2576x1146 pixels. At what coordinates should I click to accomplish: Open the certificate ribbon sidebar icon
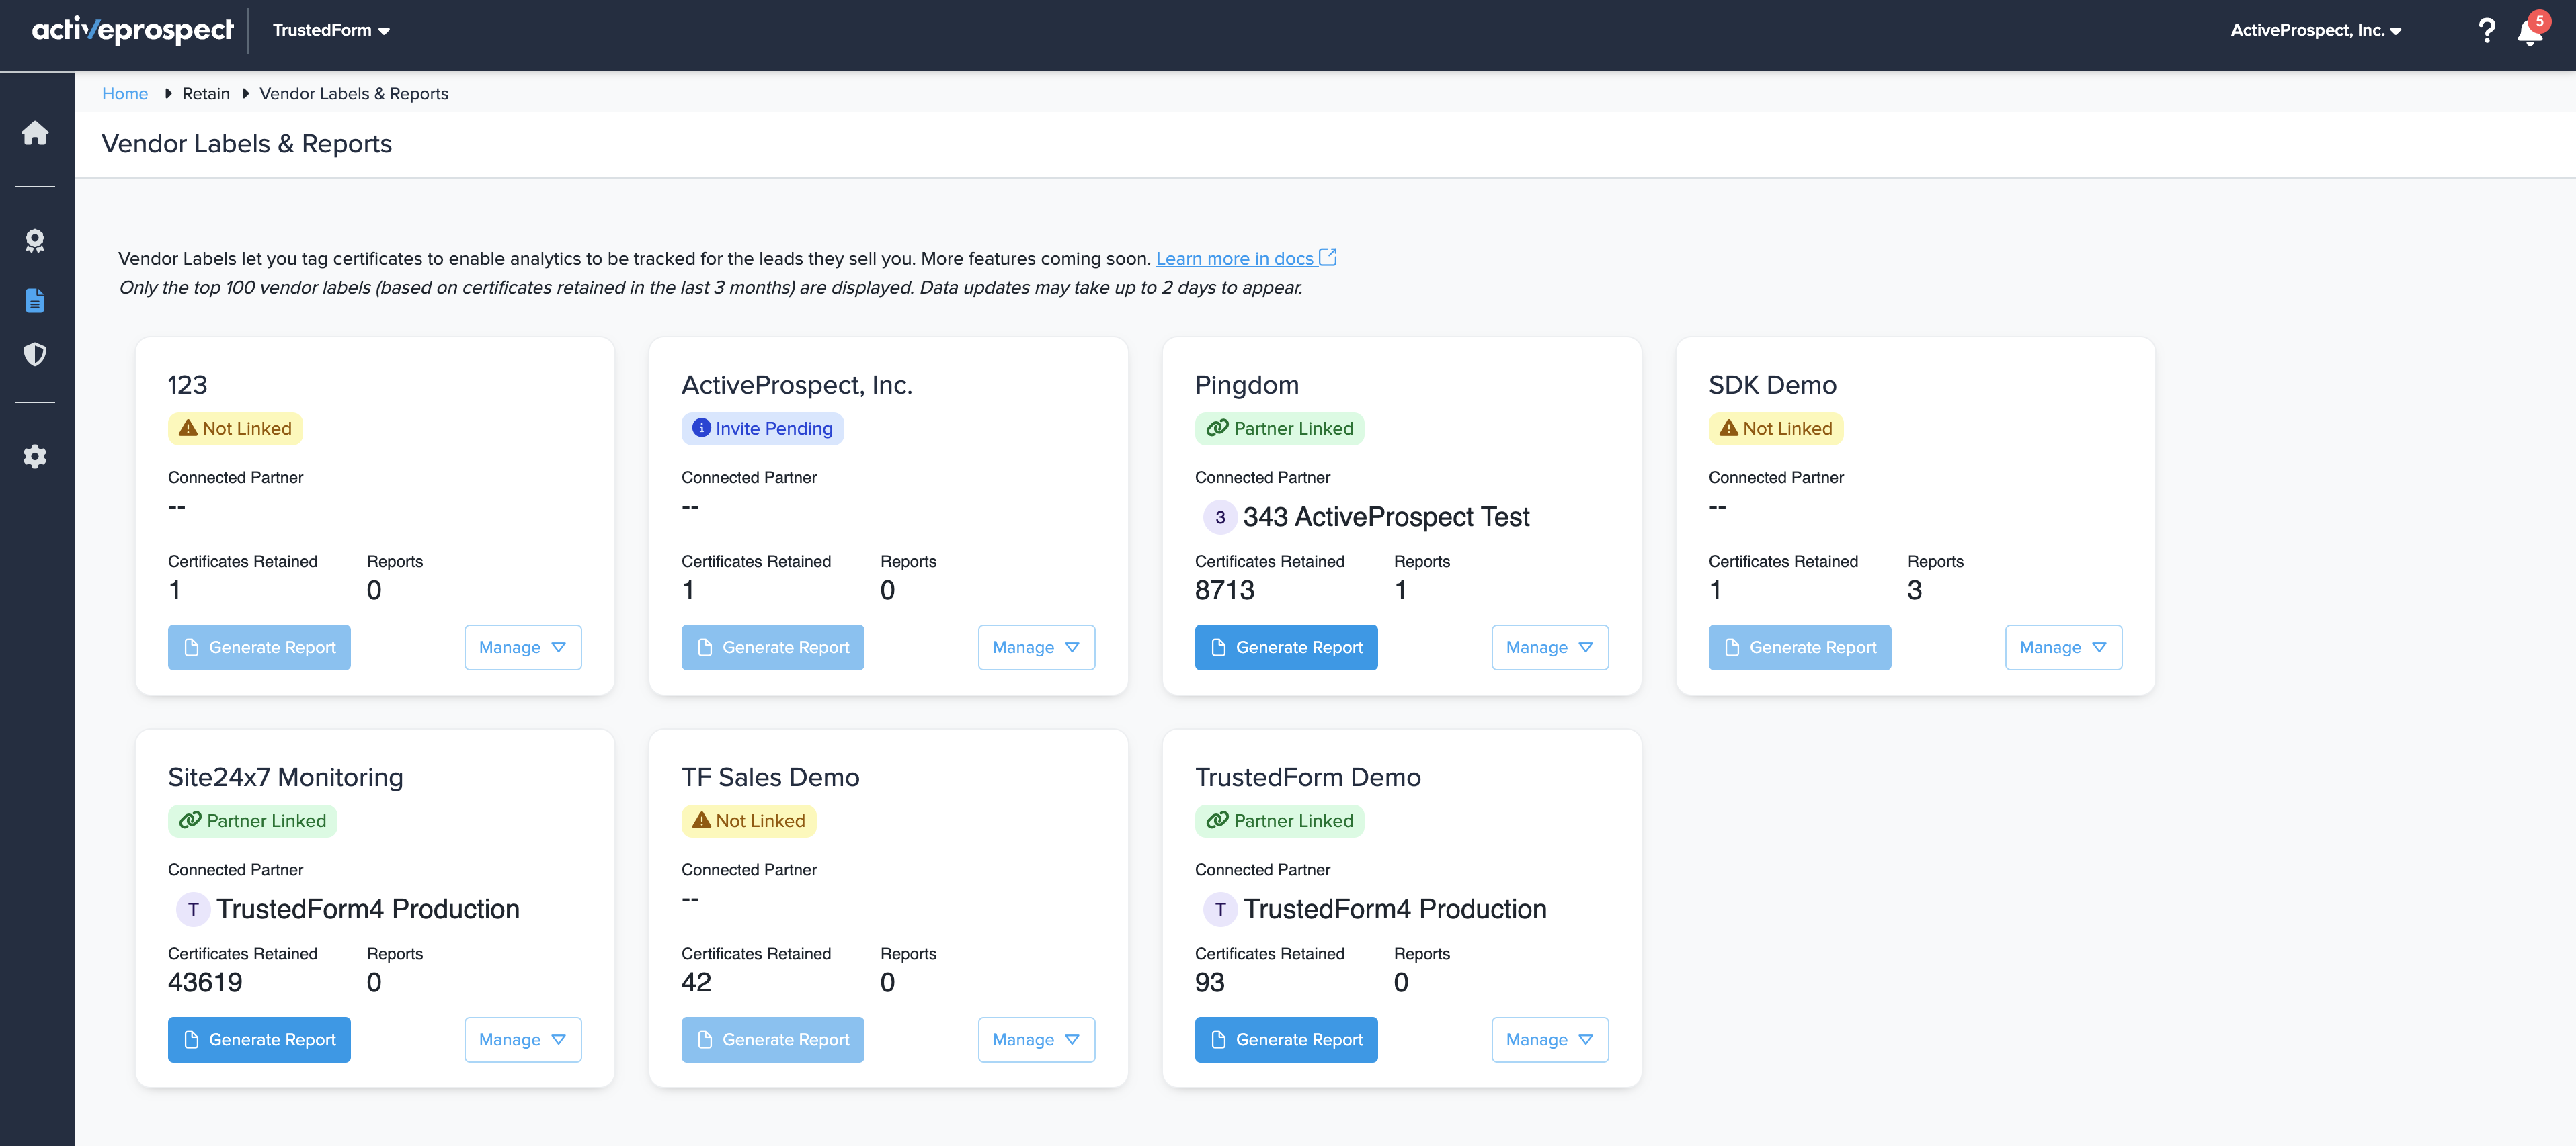[x=35, y=240]
